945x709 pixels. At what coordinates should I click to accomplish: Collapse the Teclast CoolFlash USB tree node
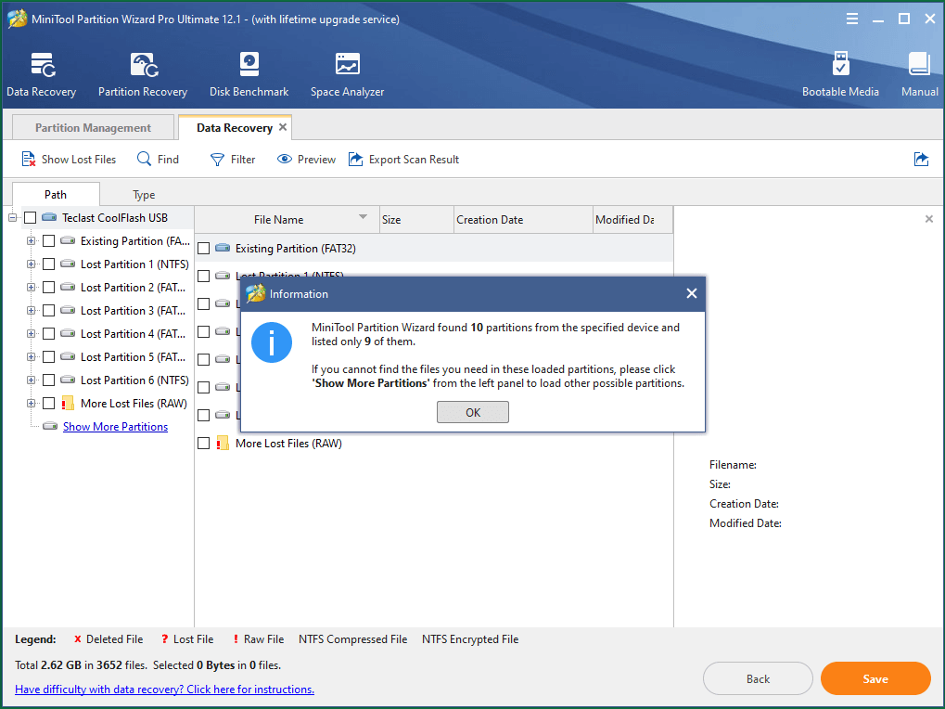pos(12,218)
